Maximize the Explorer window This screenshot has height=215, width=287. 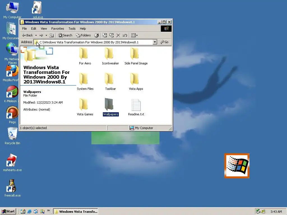click(x=164, y=22)
